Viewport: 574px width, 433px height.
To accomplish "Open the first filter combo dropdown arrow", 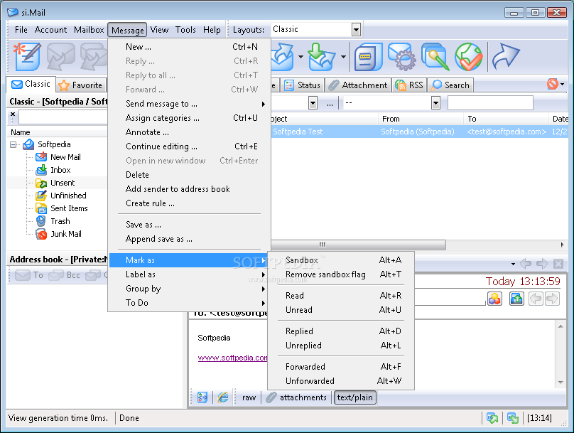I will click(313, 103).
